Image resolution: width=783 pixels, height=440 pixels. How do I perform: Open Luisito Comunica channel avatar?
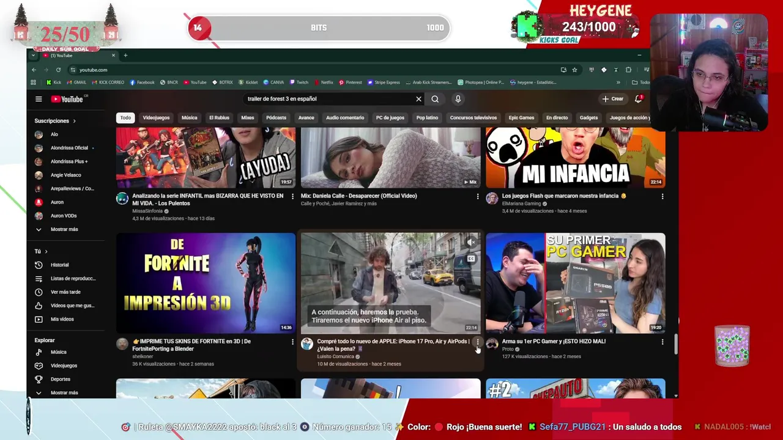(x=307, y=344)
